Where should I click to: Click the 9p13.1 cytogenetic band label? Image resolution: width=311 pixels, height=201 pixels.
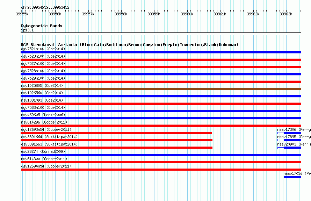tap(27, 30)
